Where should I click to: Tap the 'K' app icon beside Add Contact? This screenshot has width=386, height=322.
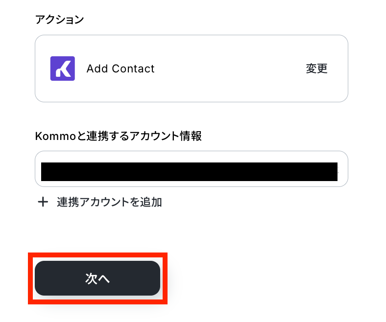tap(63, 69)
